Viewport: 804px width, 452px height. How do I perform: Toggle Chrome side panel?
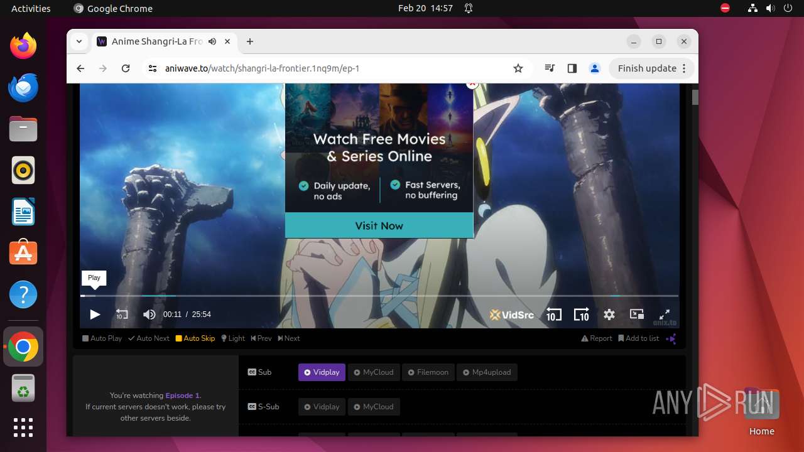[572, 68]
